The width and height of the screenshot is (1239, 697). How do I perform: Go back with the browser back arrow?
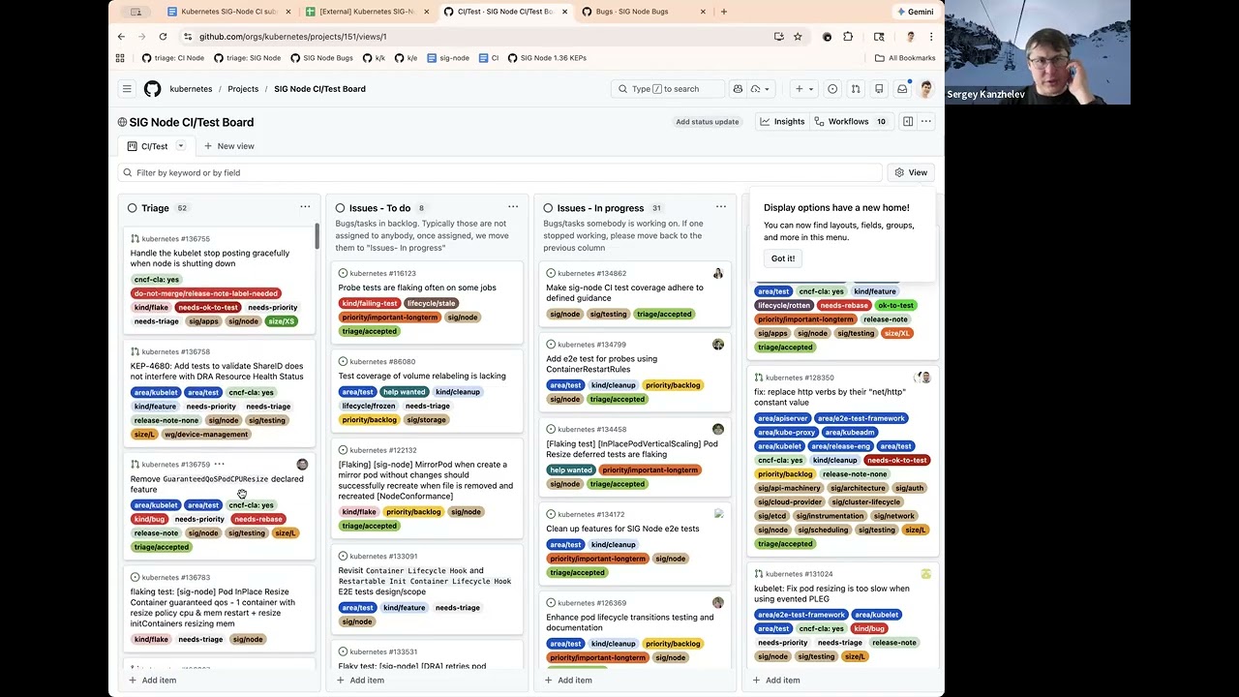click(x=121, y=37)
